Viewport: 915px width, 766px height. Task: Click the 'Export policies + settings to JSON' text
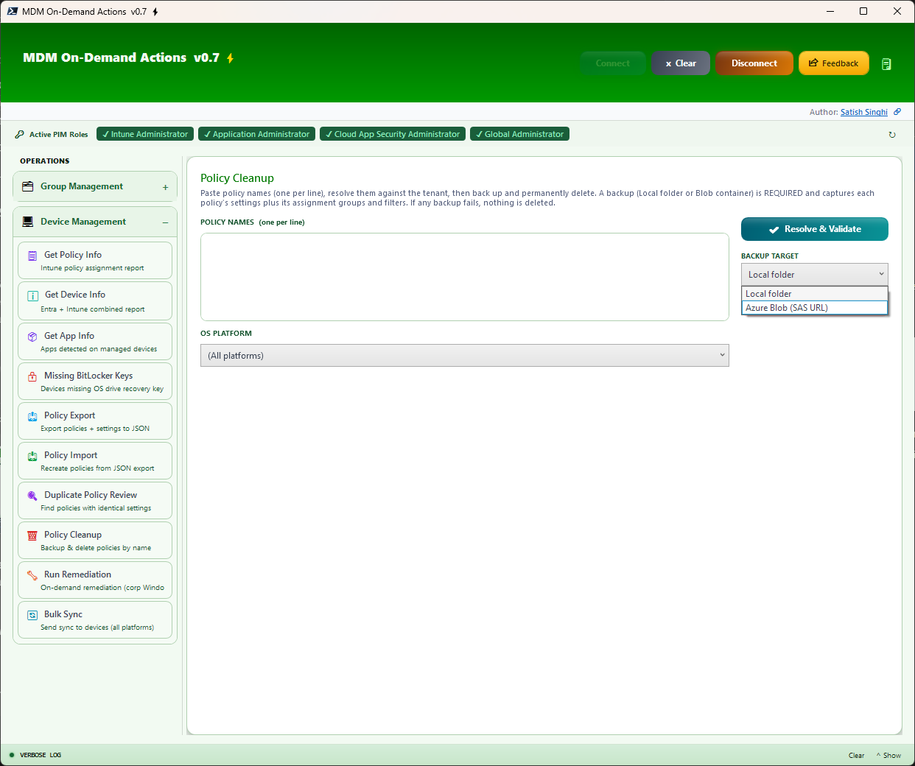pos(95,429)
